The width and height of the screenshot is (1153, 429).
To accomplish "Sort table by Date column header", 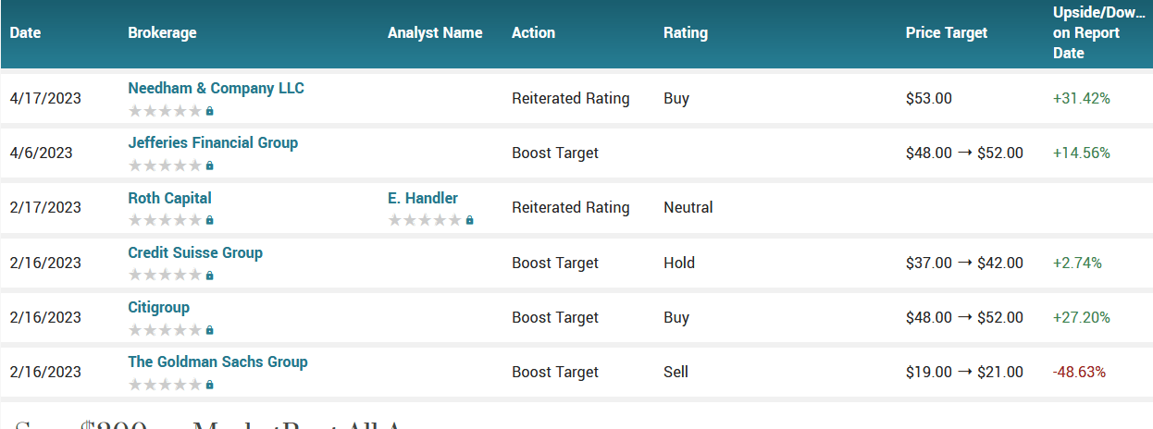I will click(26, 32).
